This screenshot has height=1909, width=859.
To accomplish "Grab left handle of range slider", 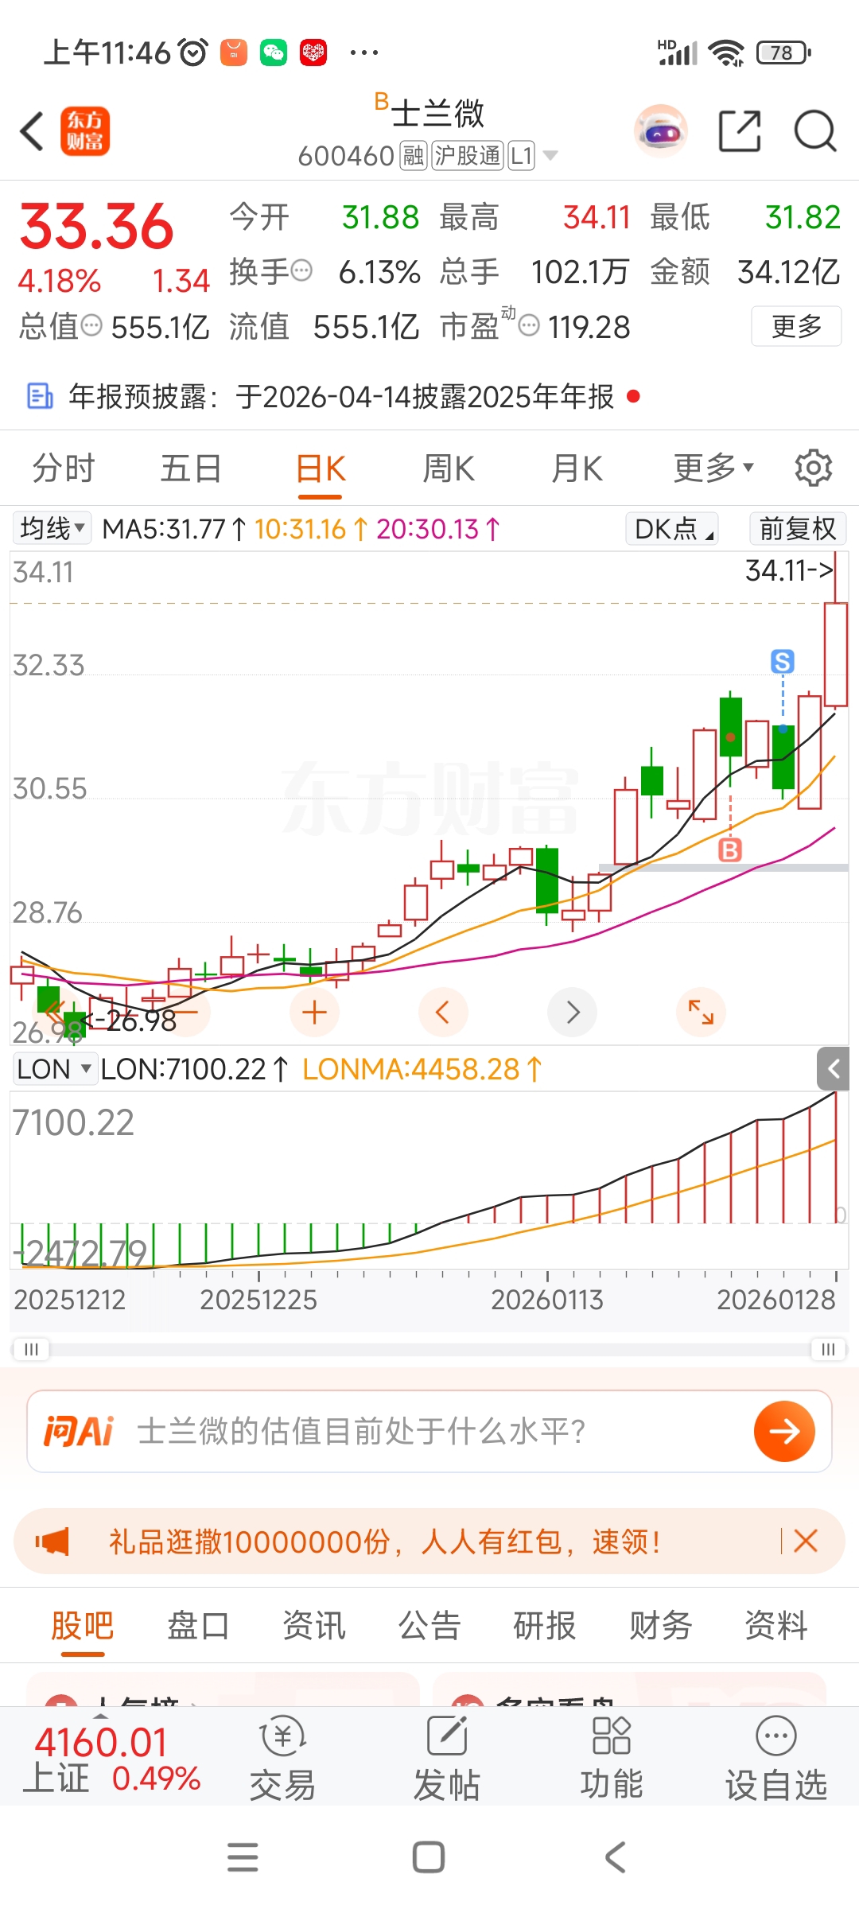I will [31, 1349].
